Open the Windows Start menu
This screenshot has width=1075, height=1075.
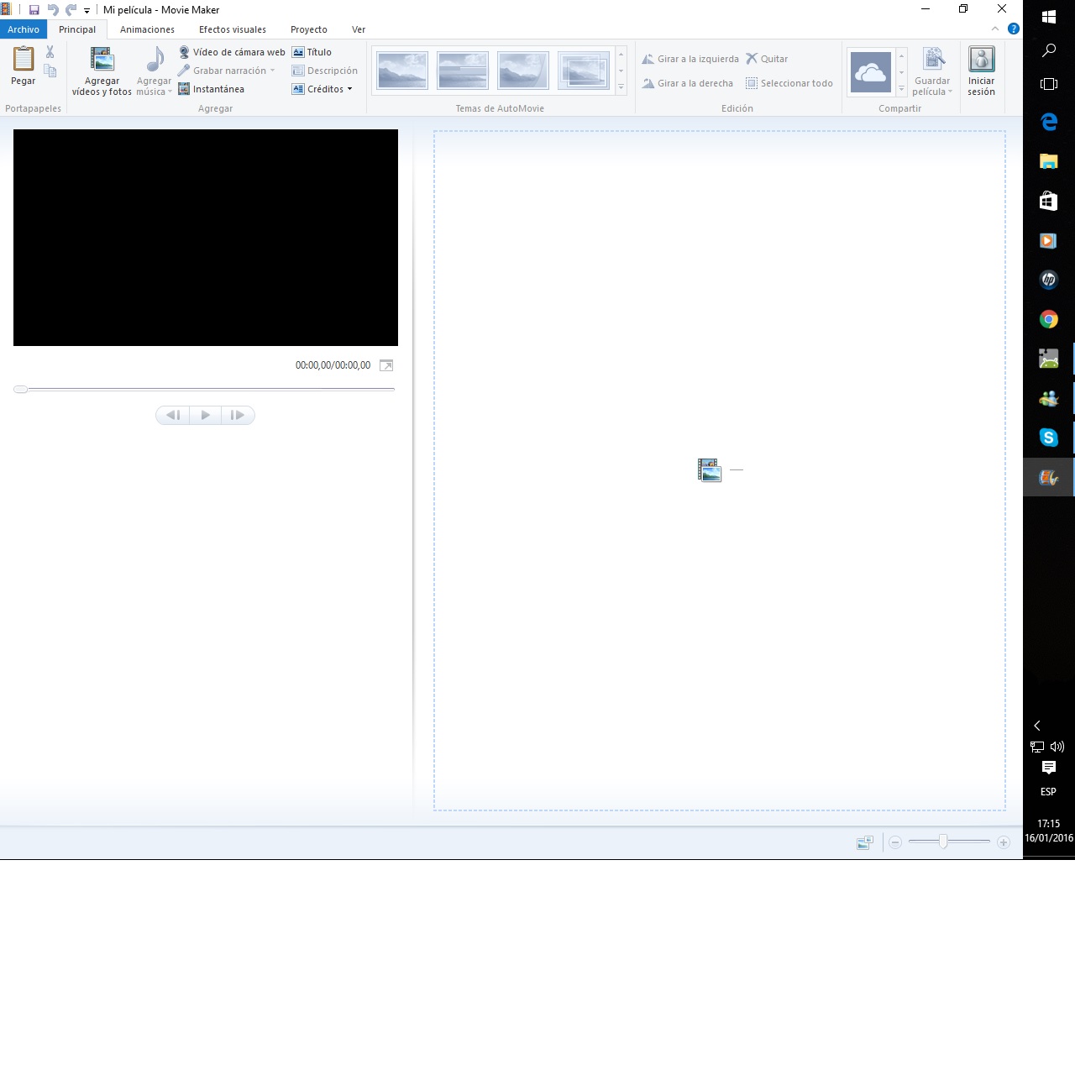click(1049, 17)
